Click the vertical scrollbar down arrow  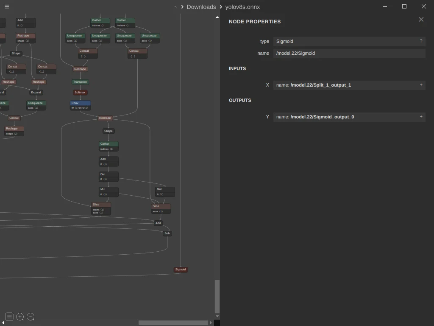[217, 316]
